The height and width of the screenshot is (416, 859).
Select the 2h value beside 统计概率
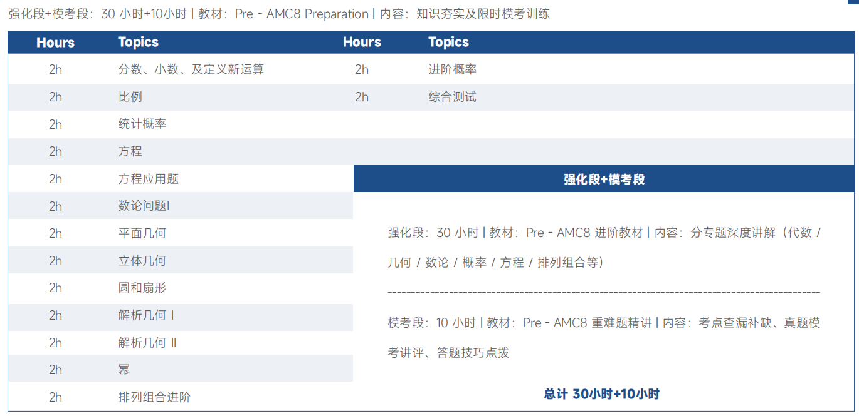click(56, 124)
